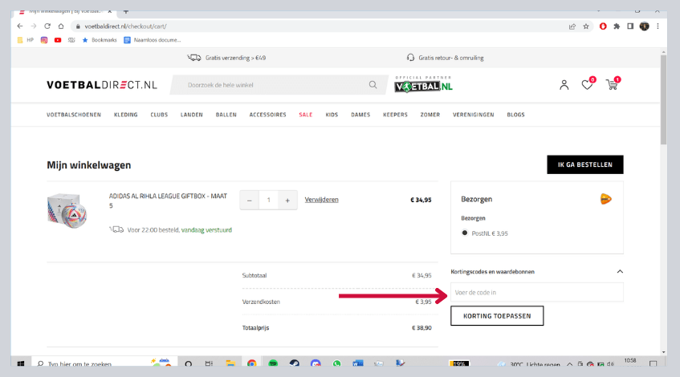Bookmark page with star icon
Screen dimensions: 680x377
point(586,26)
